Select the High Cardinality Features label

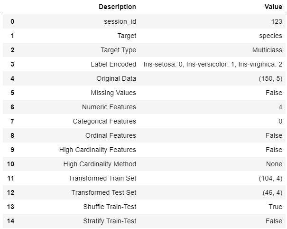pos(98,150)
